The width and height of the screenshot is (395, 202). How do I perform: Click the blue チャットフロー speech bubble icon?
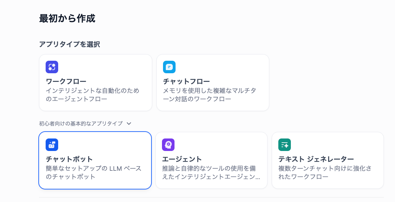click(169, 67)
